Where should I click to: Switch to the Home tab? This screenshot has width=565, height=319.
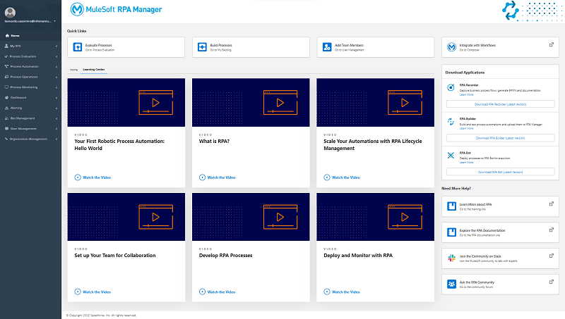(73, 70)
